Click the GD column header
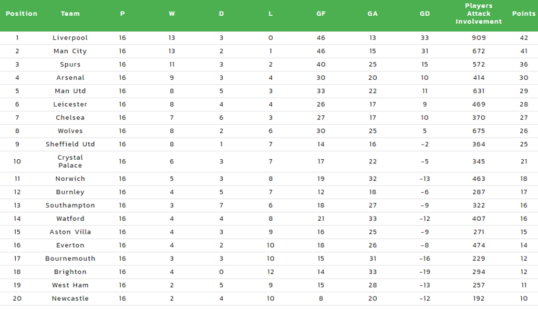This screenshot has height=309, width=538. [425, 14]
